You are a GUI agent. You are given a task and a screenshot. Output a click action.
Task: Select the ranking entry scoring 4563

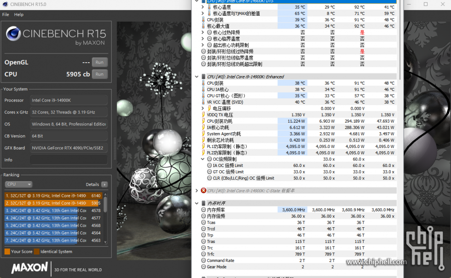53,241
